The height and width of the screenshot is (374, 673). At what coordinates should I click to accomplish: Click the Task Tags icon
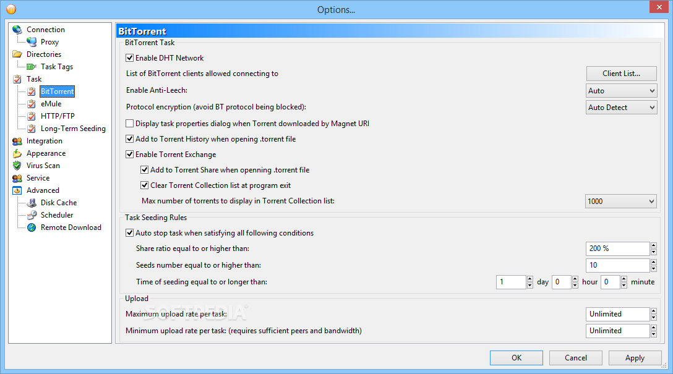(32, 67)
